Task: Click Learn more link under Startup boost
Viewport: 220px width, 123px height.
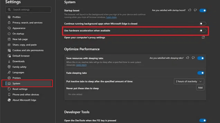Action: coord(111,17)
